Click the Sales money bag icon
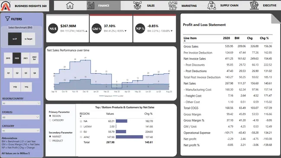 coord(137,5)
